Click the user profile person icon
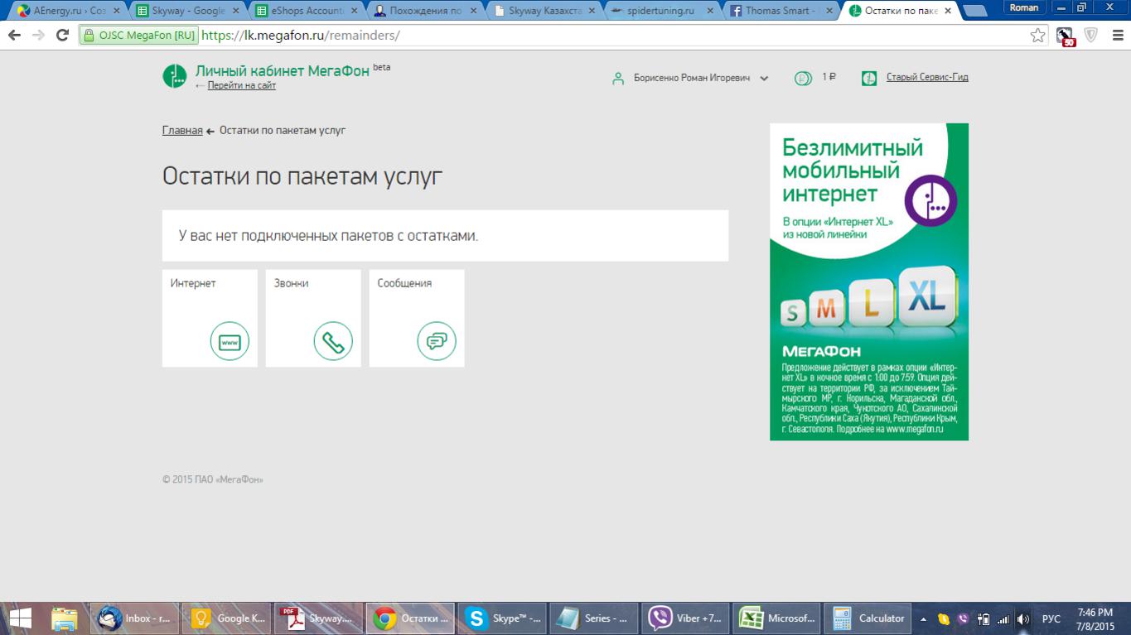This screenshot has height=635, width=1131. [x=618, y=79]
